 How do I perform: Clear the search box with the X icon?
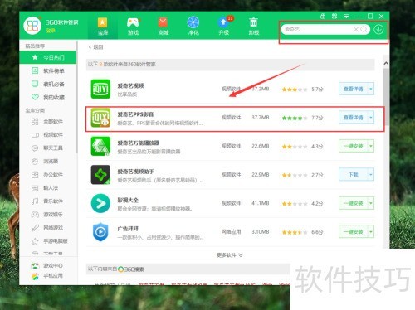[356, 29]
